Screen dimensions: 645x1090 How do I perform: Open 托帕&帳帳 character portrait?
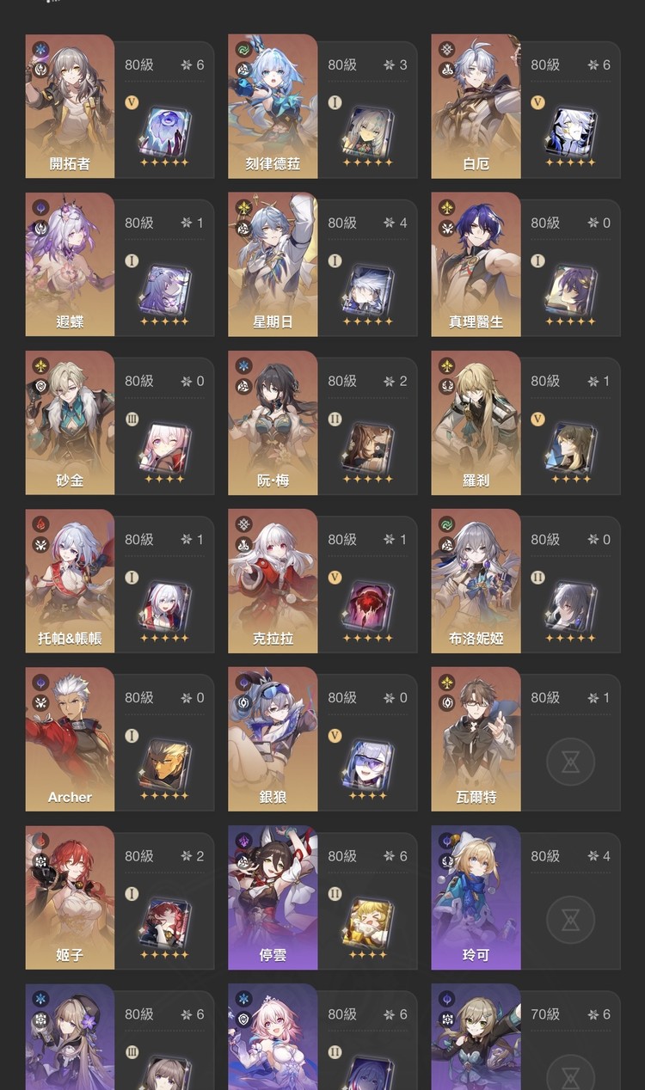[x=70, y=581]
